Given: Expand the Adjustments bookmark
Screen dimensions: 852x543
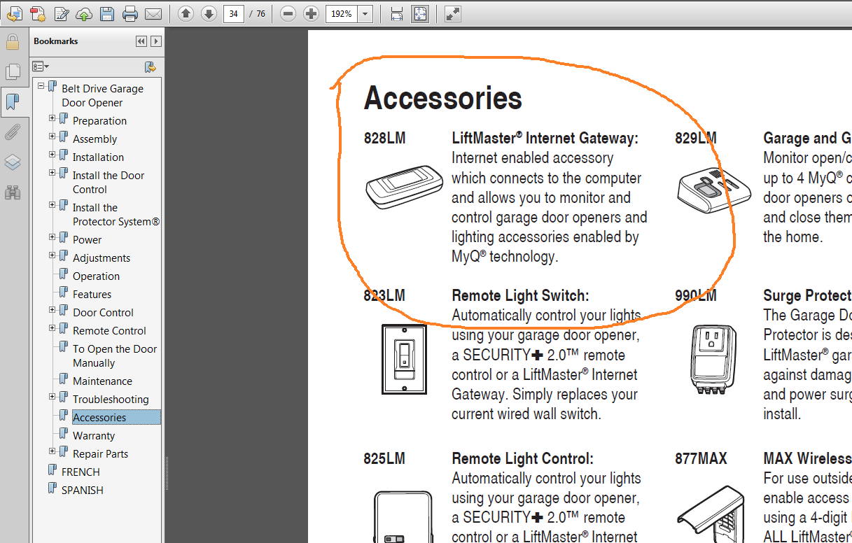Looking at the screenshot, I should [x=53, y=255].
